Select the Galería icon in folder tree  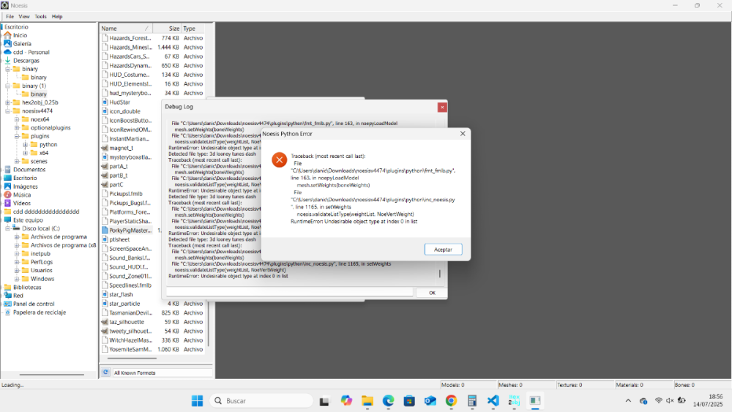click(x=7, y=44)
